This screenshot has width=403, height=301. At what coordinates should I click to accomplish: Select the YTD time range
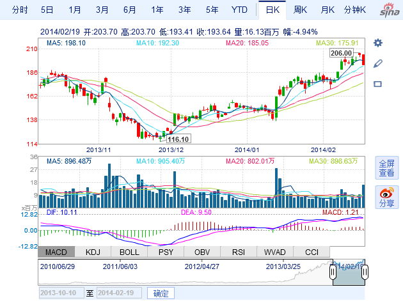point(239,10)
